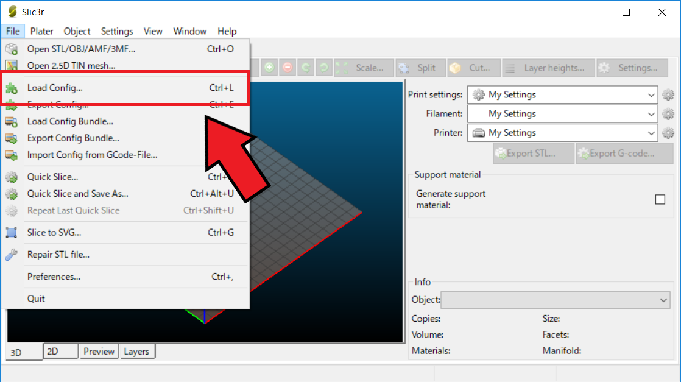Open the Object menu in the menu bar

coord(77,31)
